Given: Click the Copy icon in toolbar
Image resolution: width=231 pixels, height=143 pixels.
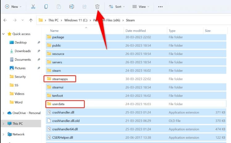Looking at the screenshot, I should coord(46,7).
